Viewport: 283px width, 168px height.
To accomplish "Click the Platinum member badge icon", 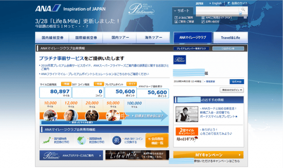I will [x=180, y=60].
